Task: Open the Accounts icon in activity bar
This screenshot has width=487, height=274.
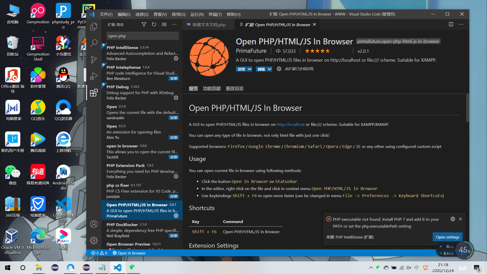Action: pos(94,224)
